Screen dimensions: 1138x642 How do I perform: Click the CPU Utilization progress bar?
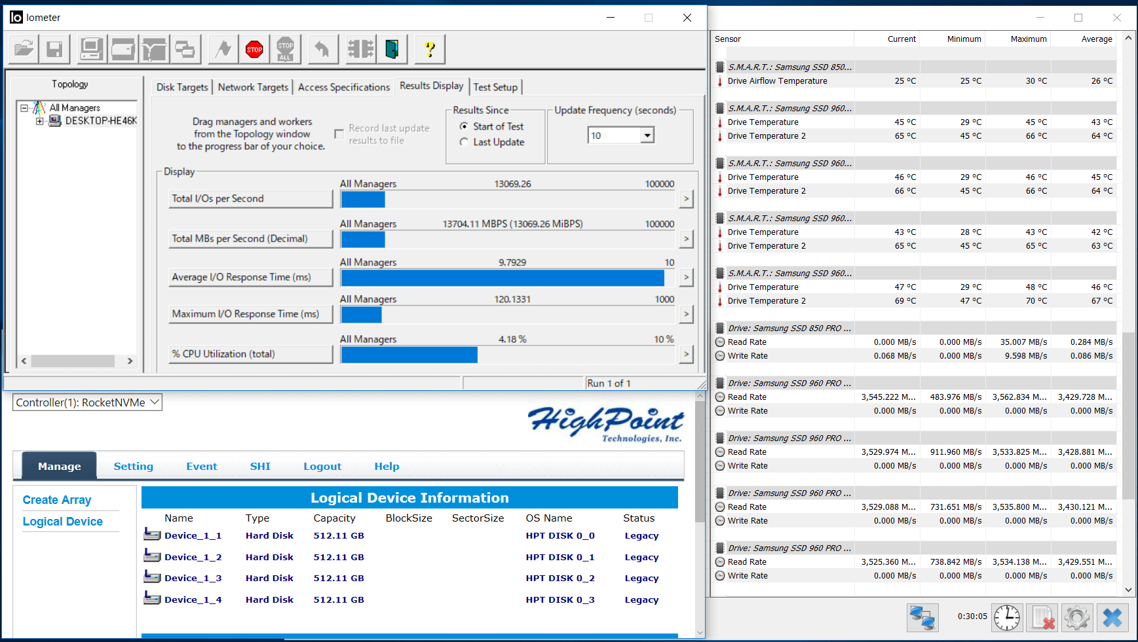(x=508, y=354)
